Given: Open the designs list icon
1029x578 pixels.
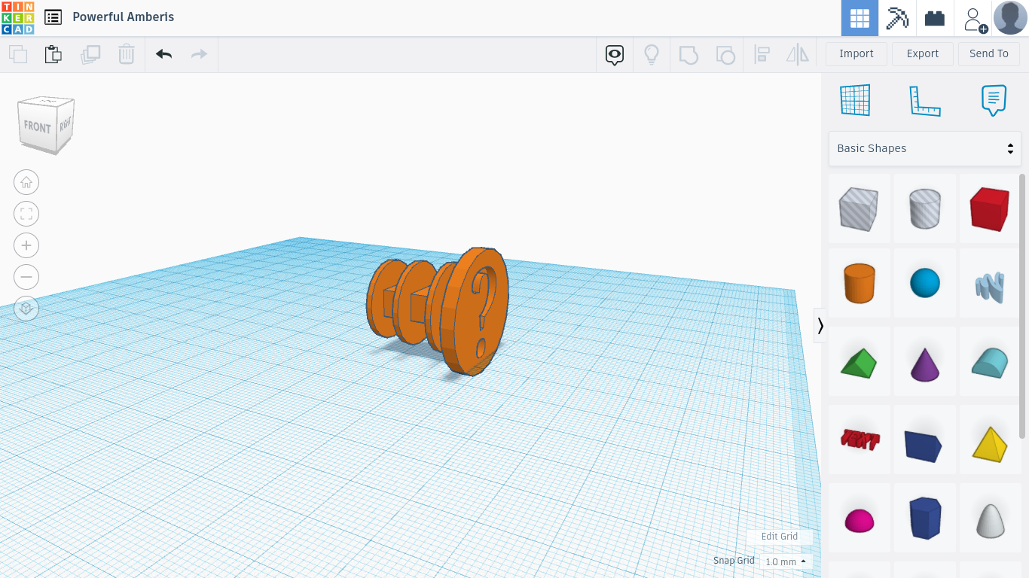Looking at the screenshot, I should 53,17.
